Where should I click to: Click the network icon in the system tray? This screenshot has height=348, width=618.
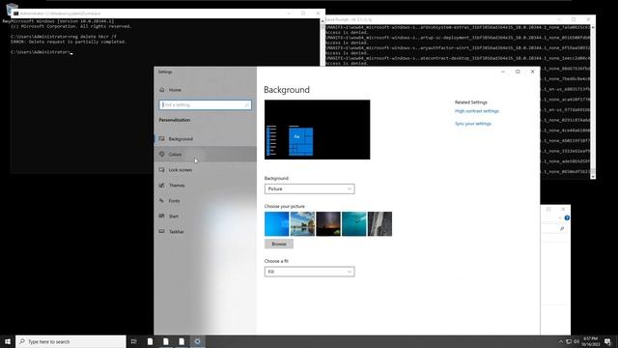click(x=569, y=341)
